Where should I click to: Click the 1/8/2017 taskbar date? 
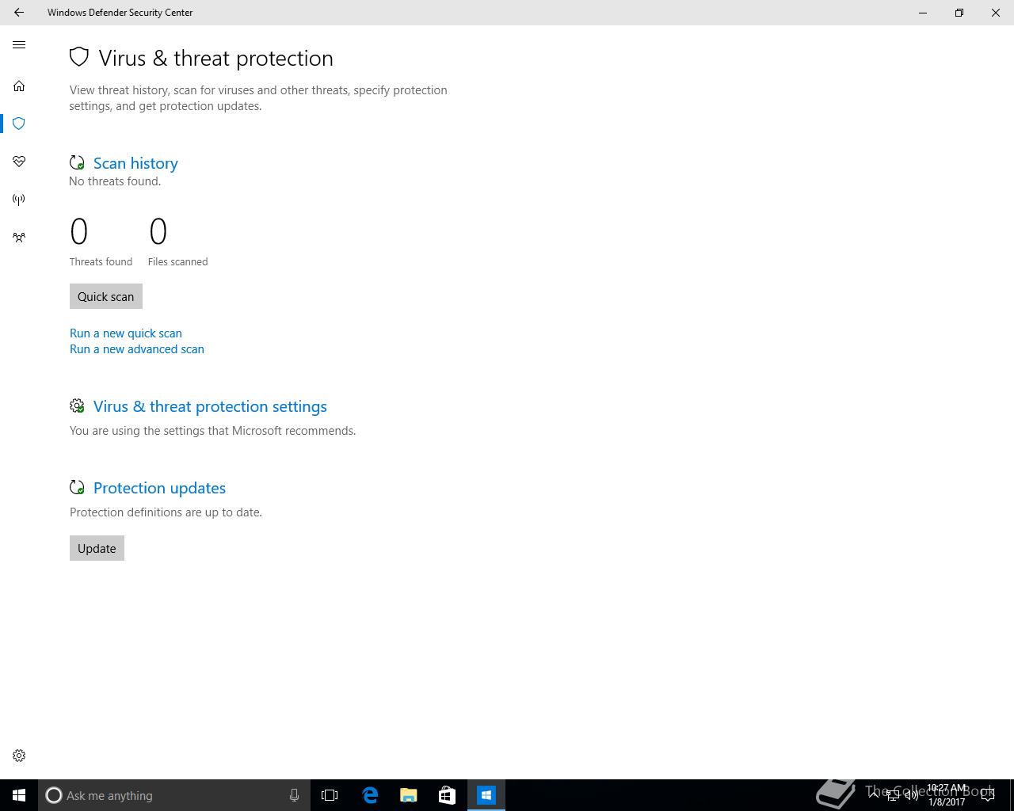point(947,802)
